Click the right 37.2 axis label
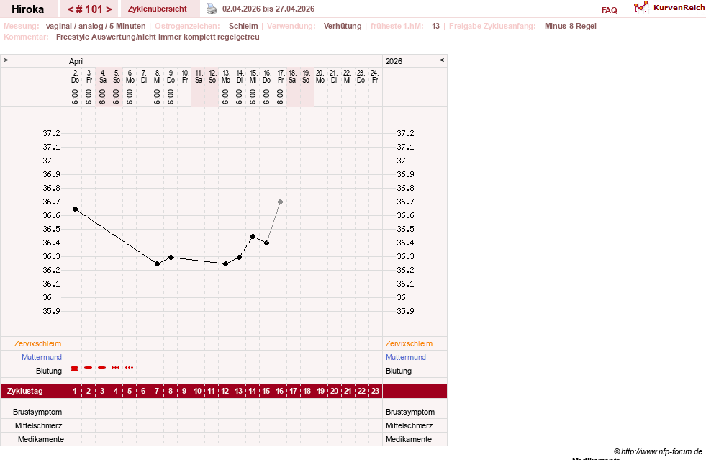The height and width of the screenshot is (460, 706). (x=405, y=133)
